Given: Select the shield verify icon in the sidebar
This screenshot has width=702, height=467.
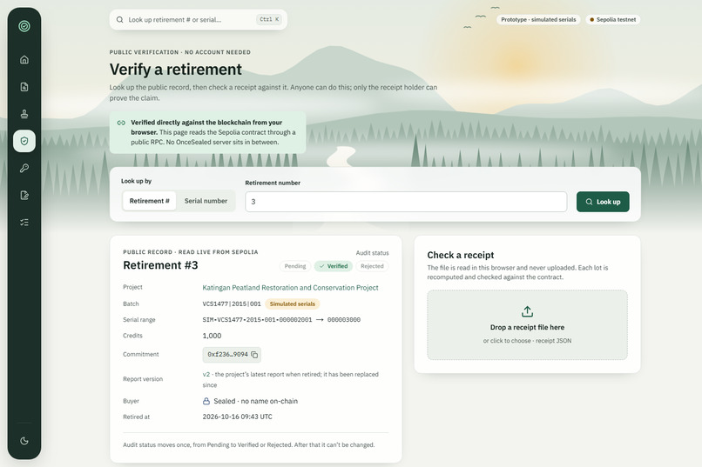Looking at the screenshot, I should click(x=24, y=141).
